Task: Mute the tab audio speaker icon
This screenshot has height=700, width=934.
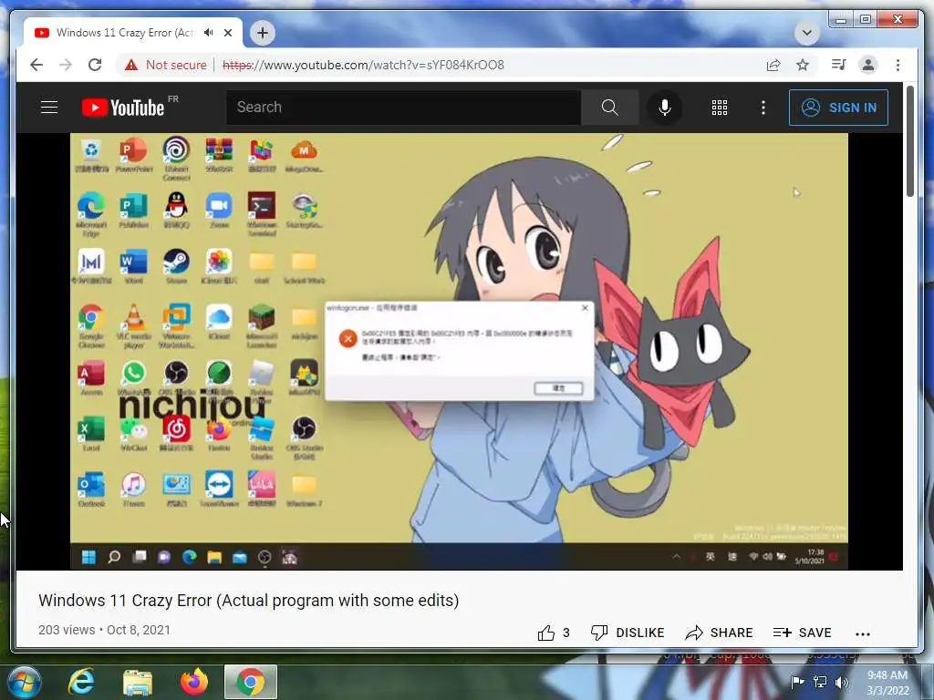Action: coord(209,33)
